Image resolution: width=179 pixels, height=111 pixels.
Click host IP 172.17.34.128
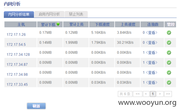(18, 55)
